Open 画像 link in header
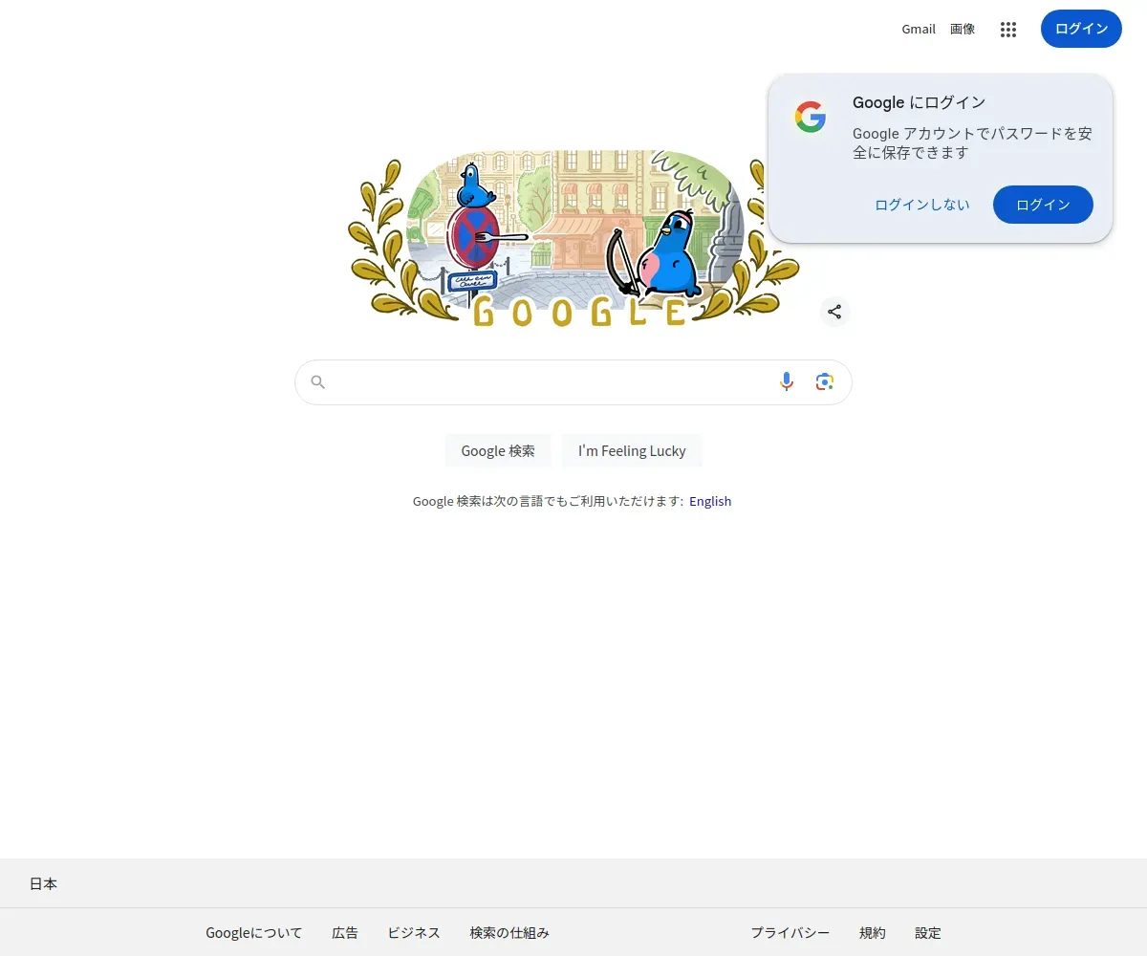The height and width of the screenshot is (956, 1147). (963, 29)
